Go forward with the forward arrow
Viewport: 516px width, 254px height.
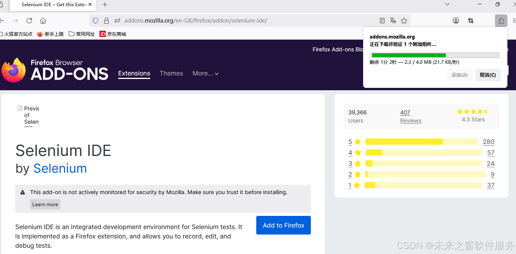[x=15, y=21]
